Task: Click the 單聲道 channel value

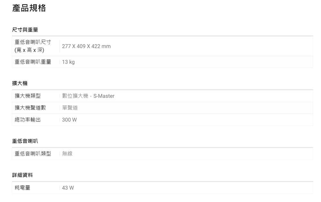Action: (x=70, y=108)
